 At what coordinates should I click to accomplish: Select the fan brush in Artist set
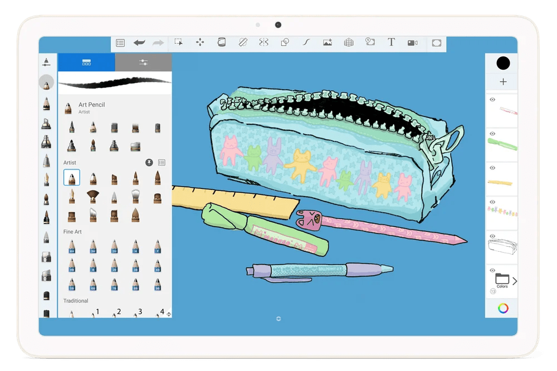click(x=92, y=197)
